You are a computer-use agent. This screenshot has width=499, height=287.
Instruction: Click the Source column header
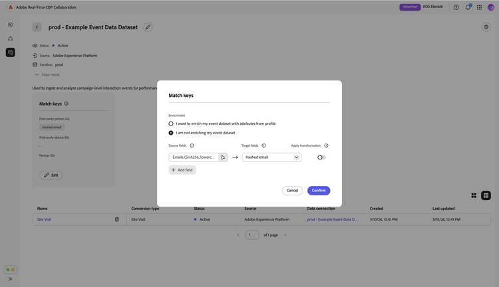tap(250, 209)
